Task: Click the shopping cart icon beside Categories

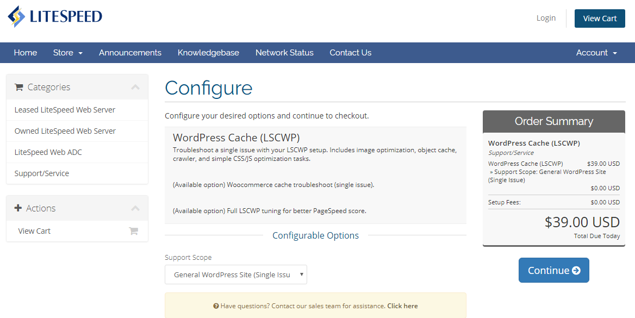Action: point(18,87)
